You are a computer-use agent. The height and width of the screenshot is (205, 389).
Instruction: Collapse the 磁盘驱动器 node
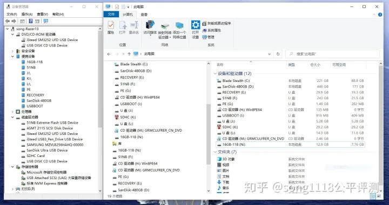(12, 117)
